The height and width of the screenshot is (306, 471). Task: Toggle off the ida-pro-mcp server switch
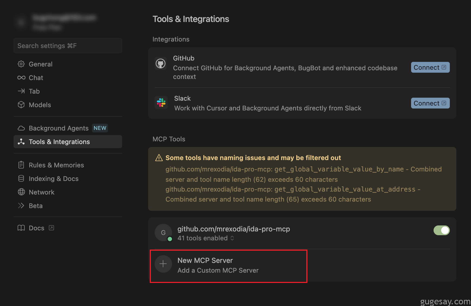[x=441, y=230]
